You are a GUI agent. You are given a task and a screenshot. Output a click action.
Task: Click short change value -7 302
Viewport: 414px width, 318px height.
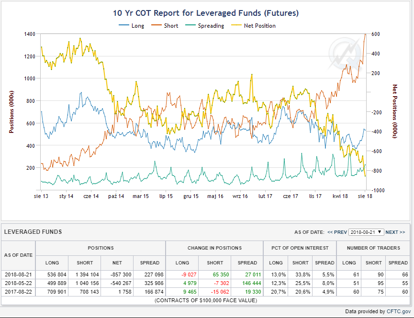point(221,283)
